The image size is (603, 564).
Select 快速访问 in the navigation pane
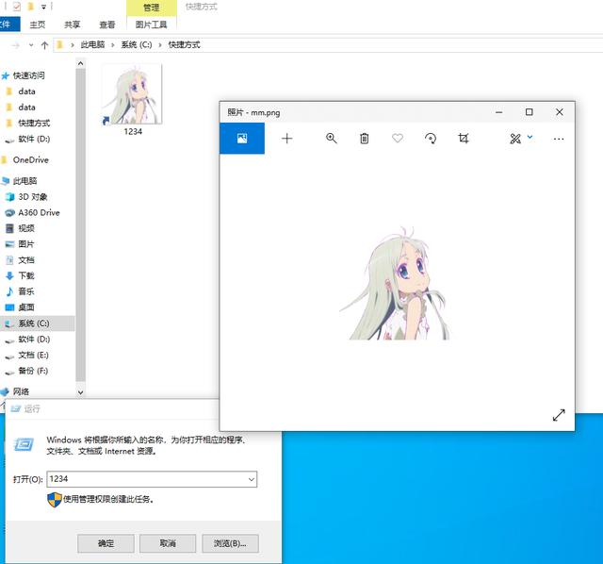[29, 75]
